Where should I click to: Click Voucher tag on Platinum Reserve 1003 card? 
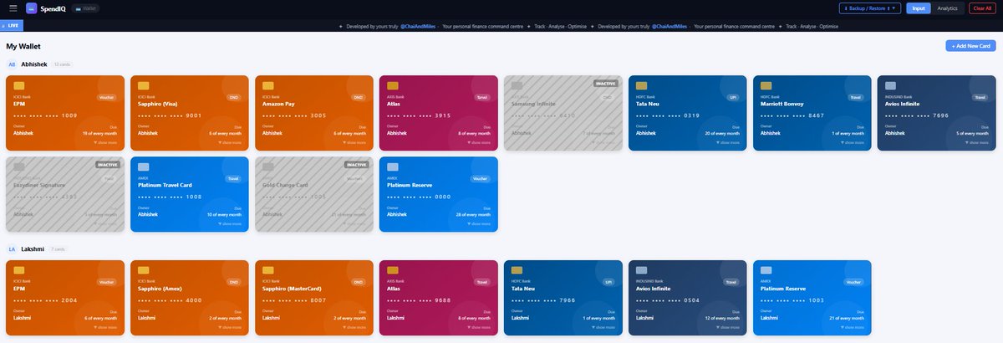[x=854, y=282]
